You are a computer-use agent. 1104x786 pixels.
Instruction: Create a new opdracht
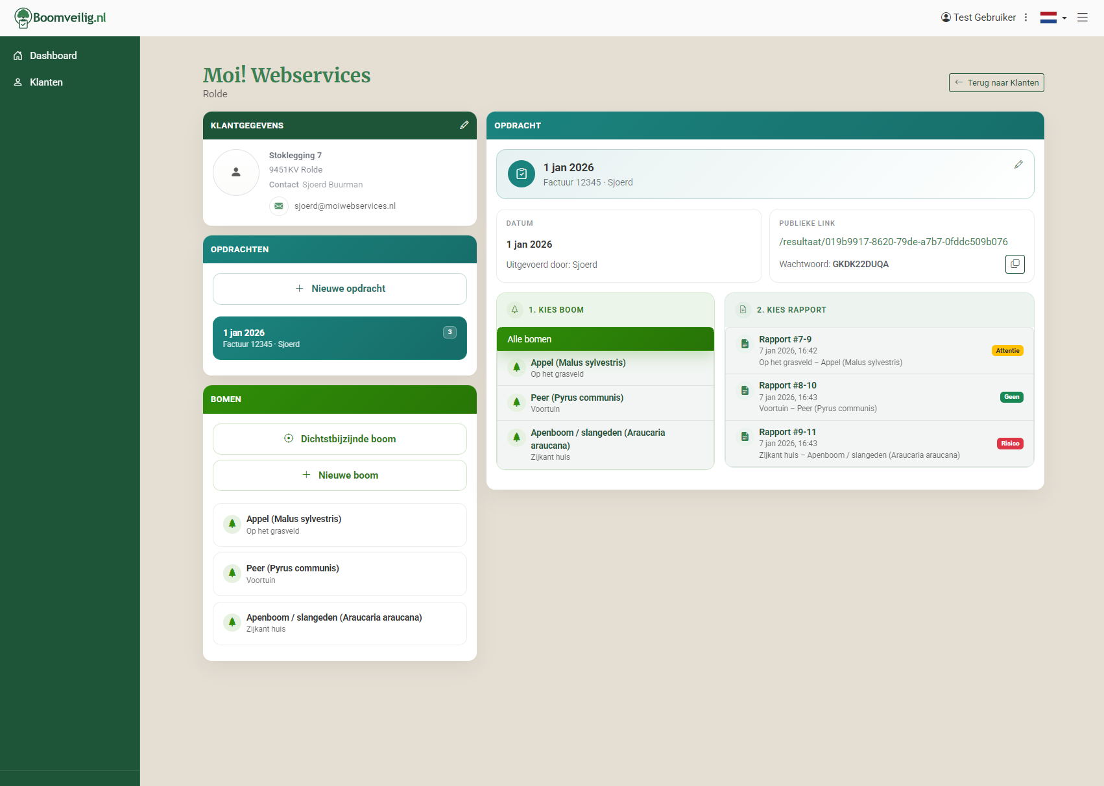(x=340, y=289)
